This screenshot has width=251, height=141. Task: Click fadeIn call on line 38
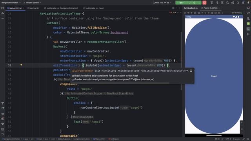(99, 61)
